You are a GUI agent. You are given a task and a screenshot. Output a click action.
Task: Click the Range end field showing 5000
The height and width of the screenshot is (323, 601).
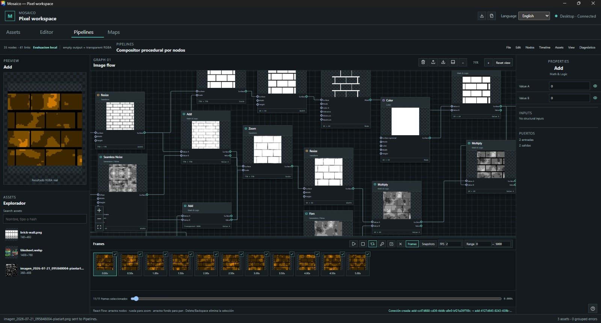pos(503,244)
